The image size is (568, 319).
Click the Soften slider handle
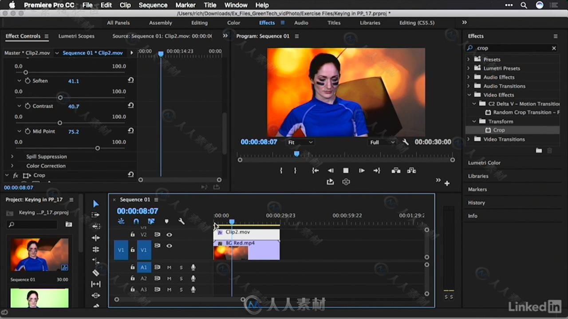coord(60,98)
